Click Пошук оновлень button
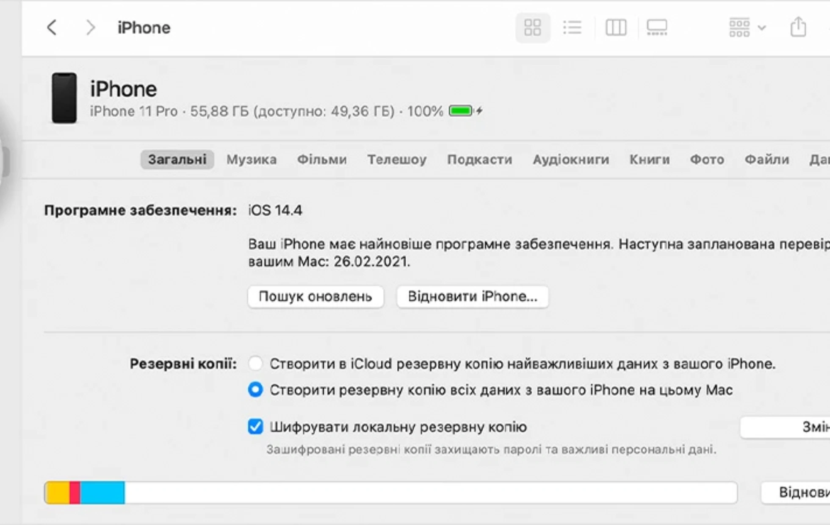The width and height of the screenshot is (830, 525). tap(315, 296)
